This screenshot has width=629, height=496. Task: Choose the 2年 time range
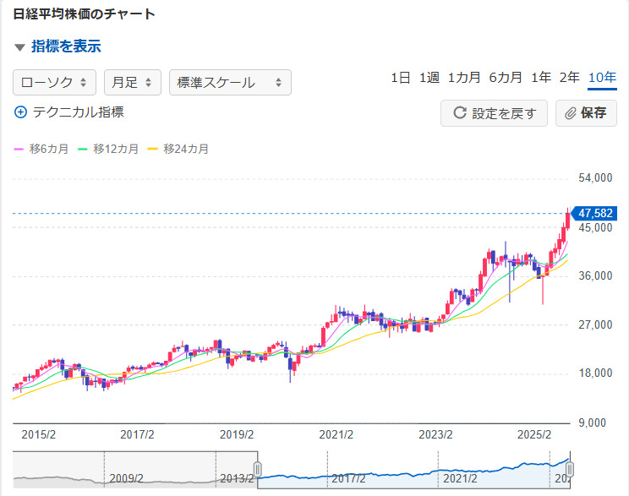[x=570, y=78]
